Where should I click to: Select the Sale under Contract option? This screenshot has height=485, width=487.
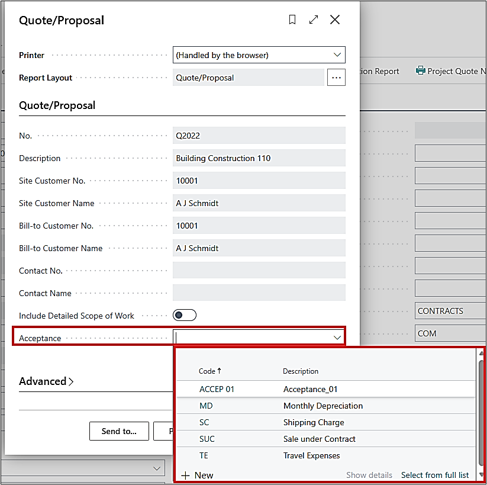(319, 439)
